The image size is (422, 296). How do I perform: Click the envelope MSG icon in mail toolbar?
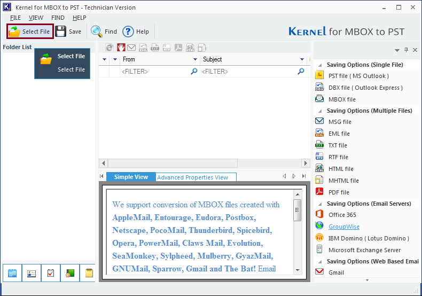tap(131, 48)
